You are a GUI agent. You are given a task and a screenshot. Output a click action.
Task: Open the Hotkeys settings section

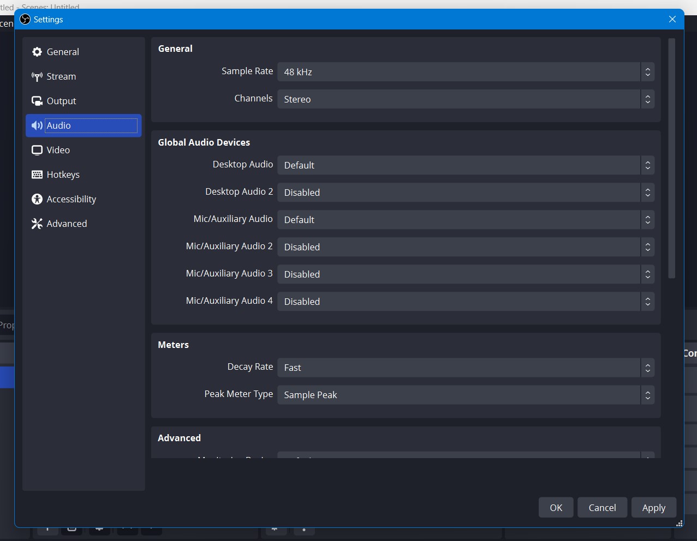[63, 175]
